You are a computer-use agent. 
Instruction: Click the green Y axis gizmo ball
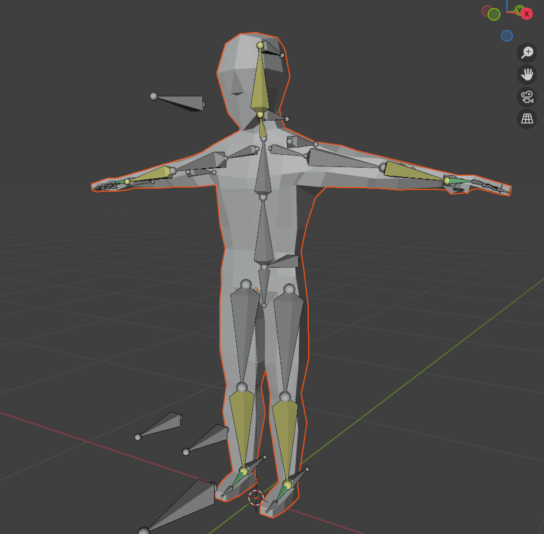pyautogui.click(x=519, y=9)
